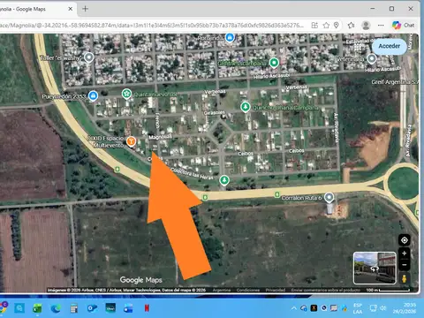
Task: Open the Google apps grid icon
Action: (358, 46)
